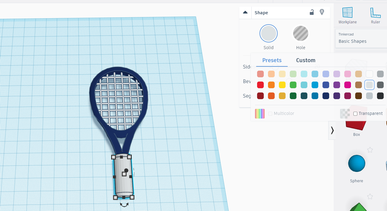Collapse the Shape panel using the arrow
Image resolution: width=387 pixels, height=211 pixels.
[245, 12]
